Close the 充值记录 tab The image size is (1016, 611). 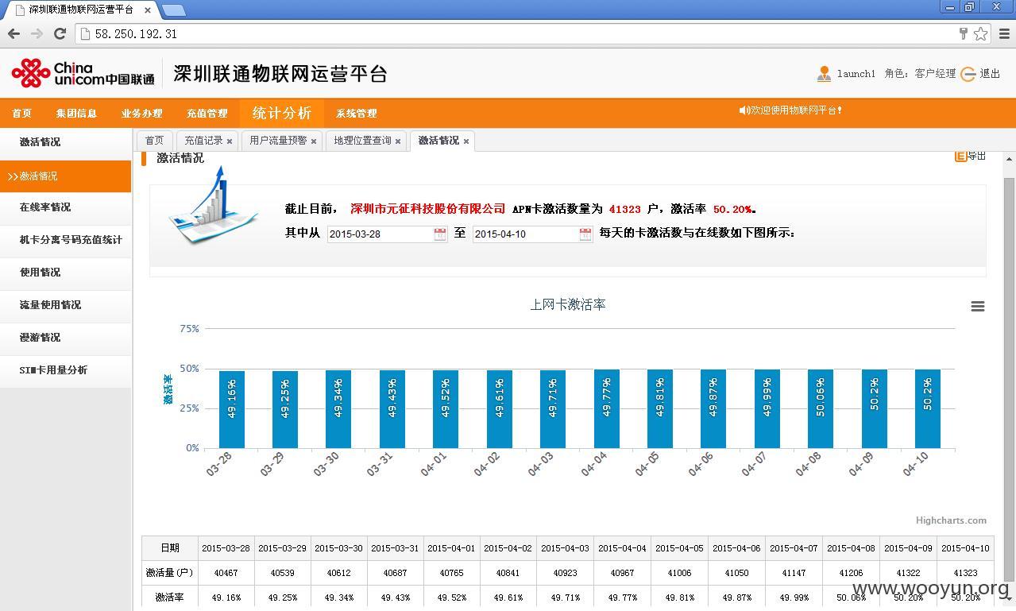pos(230,141)
